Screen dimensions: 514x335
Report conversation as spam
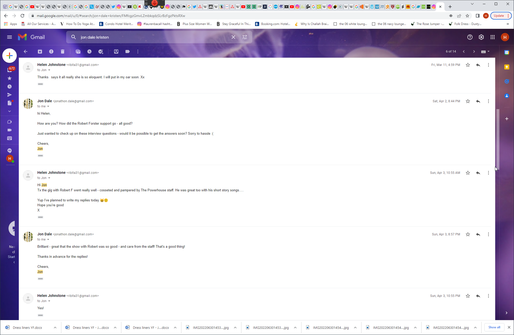coord(51,51)
